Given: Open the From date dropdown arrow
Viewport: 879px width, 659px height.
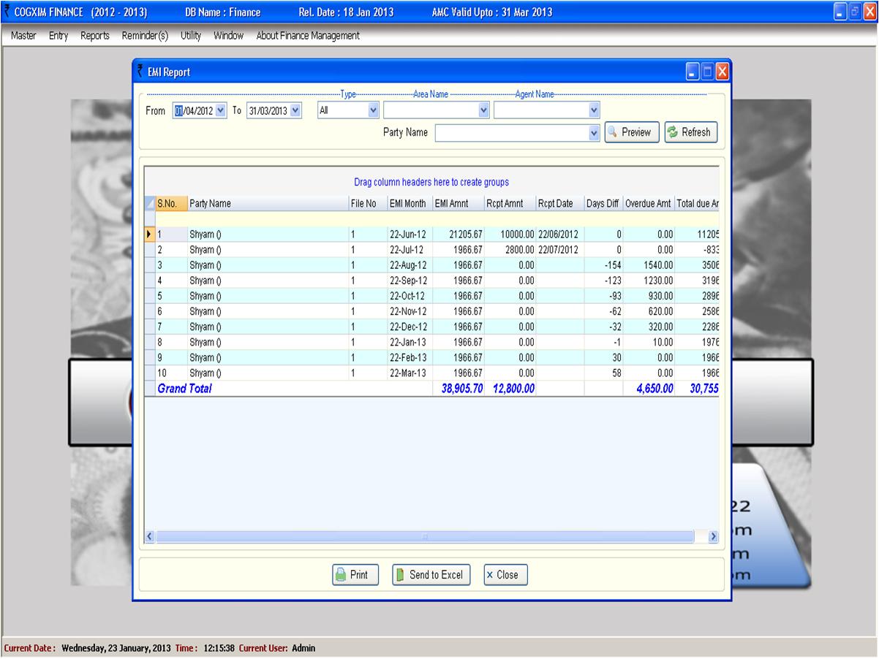Looking at the screenshot, I should [x=221, y=111].
